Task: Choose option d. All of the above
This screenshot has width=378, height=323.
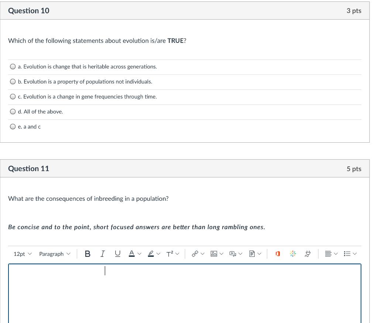Action: pos(13,112)
